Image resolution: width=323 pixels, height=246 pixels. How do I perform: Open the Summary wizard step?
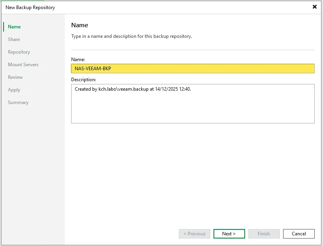(18, 102)
